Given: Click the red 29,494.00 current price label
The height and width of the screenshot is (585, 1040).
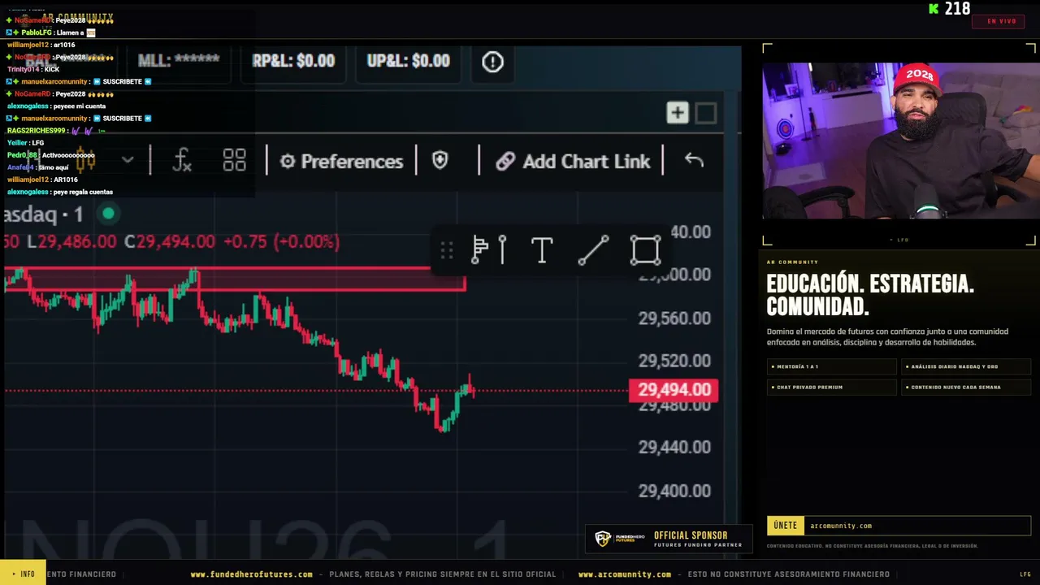Looking at the screenshot, I should coord(674,390).
